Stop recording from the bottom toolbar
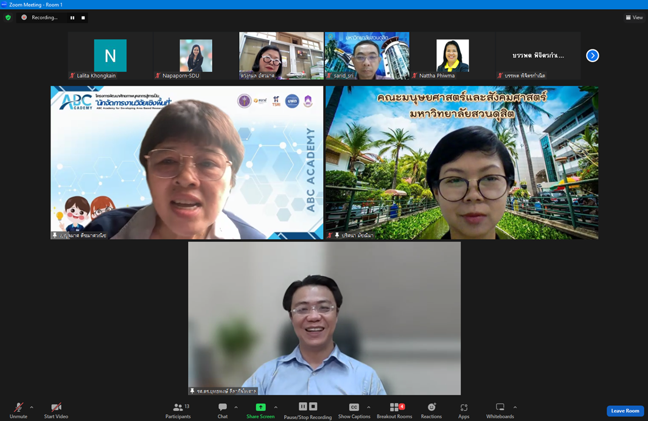The width and height of the screenshot is (648, 421). click(313, 406)
